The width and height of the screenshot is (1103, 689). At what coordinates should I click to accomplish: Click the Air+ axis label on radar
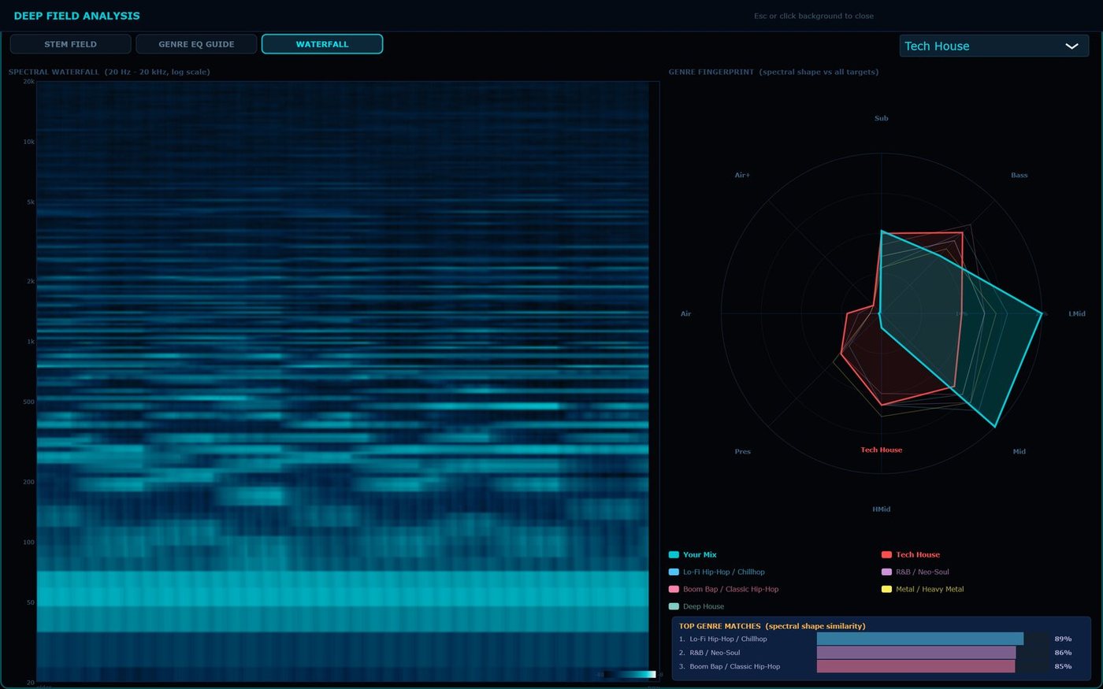pyautogui.click(x=743, y=176)
